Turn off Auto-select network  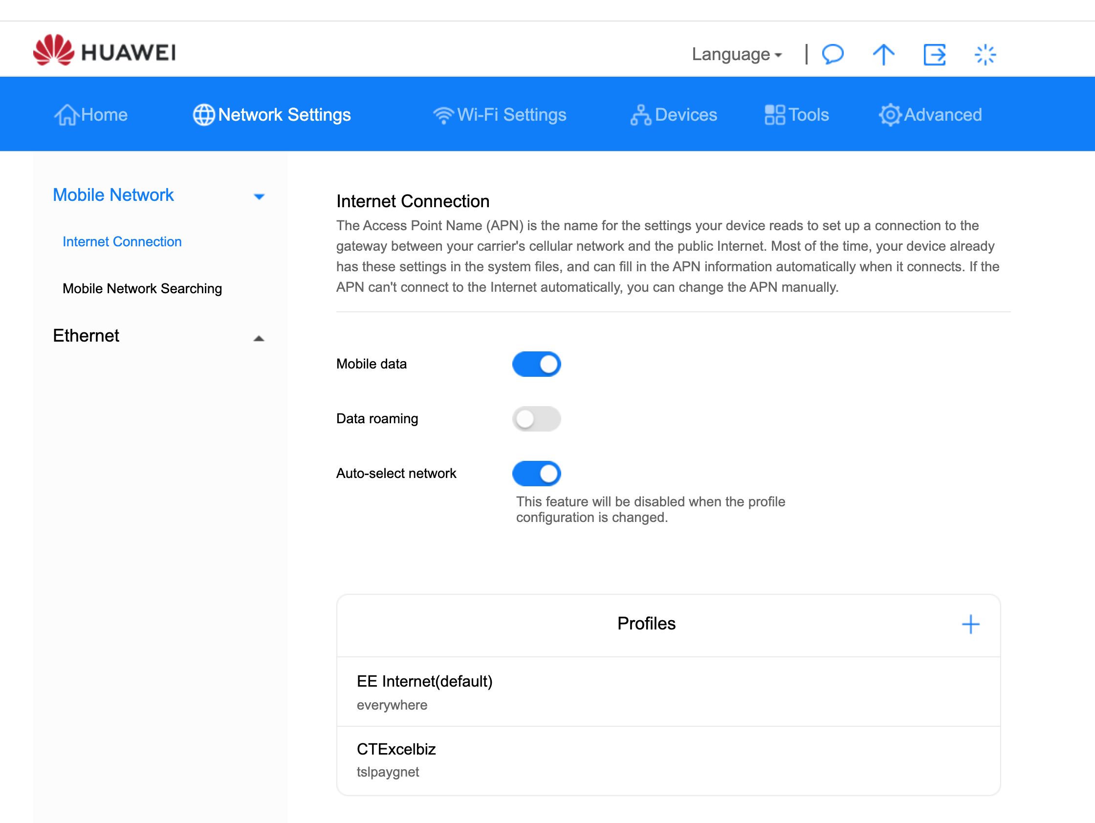537,473
